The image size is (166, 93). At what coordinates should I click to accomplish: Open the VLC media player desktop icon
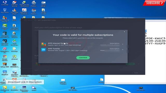[15, 11]
